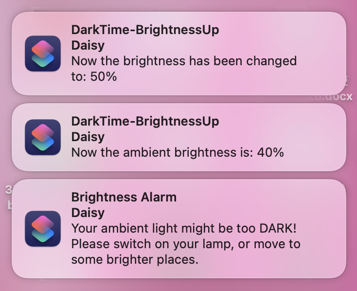Click Shortcuts icon in Brightness Alarm notification
Image resolution: width=357 pixels, height=291 pixels.
pyautogui.click(x=43, y=229)
